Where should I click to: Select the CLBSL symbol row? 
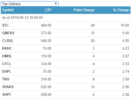[x=66, y=41]
